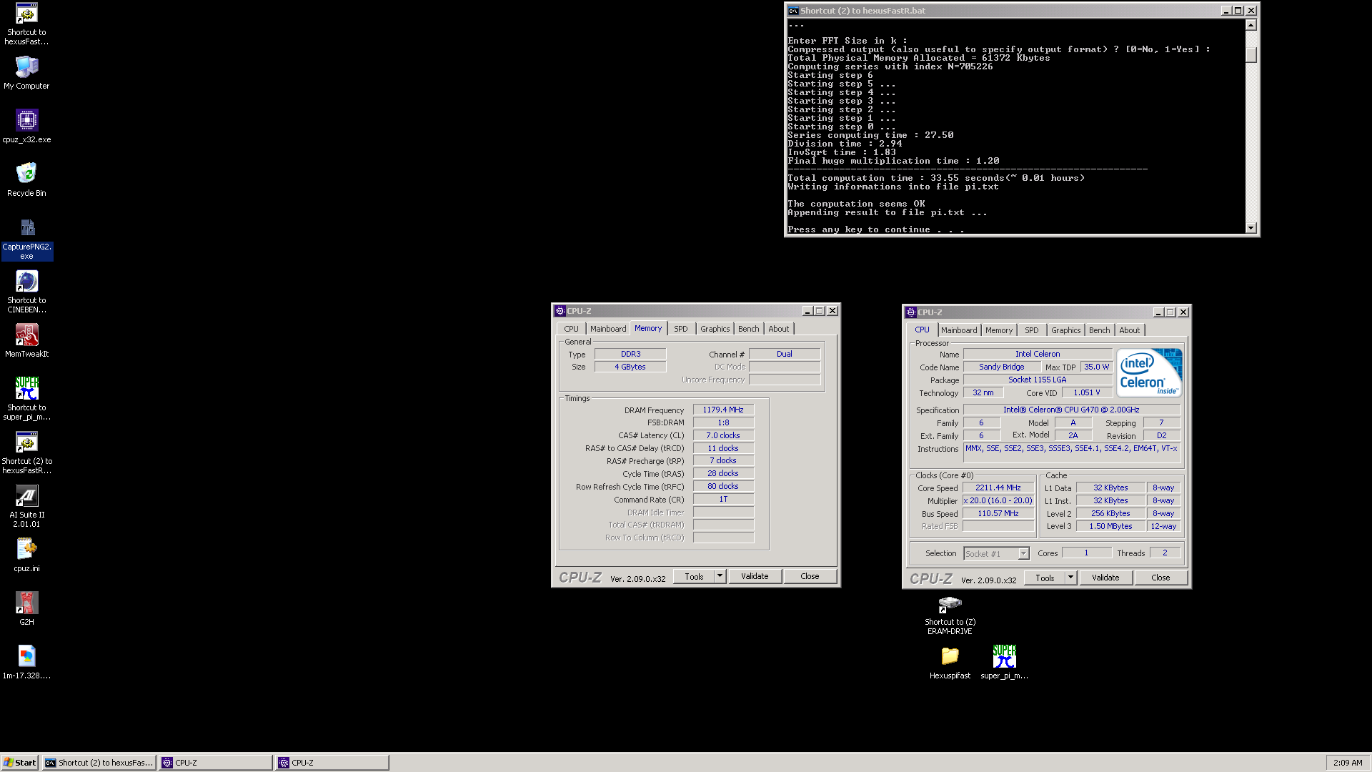Click Close button in the CPU-Z CPU-tab window
The width and height of the screenshot is (1372, 772).
1160,578
